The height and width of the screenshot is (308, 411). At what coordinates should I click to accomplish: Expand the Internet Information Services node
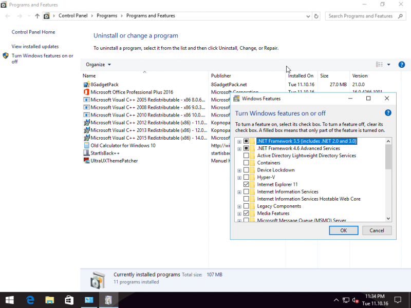pos(239,192)
